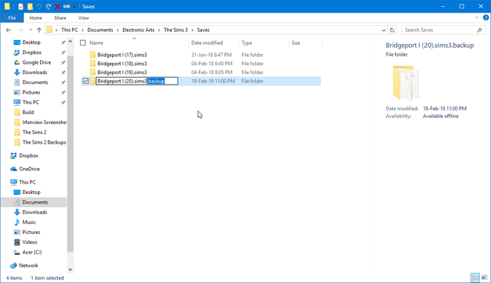Refresh the Saves folder view
491x283 pixels.
[x=391, y=30]
